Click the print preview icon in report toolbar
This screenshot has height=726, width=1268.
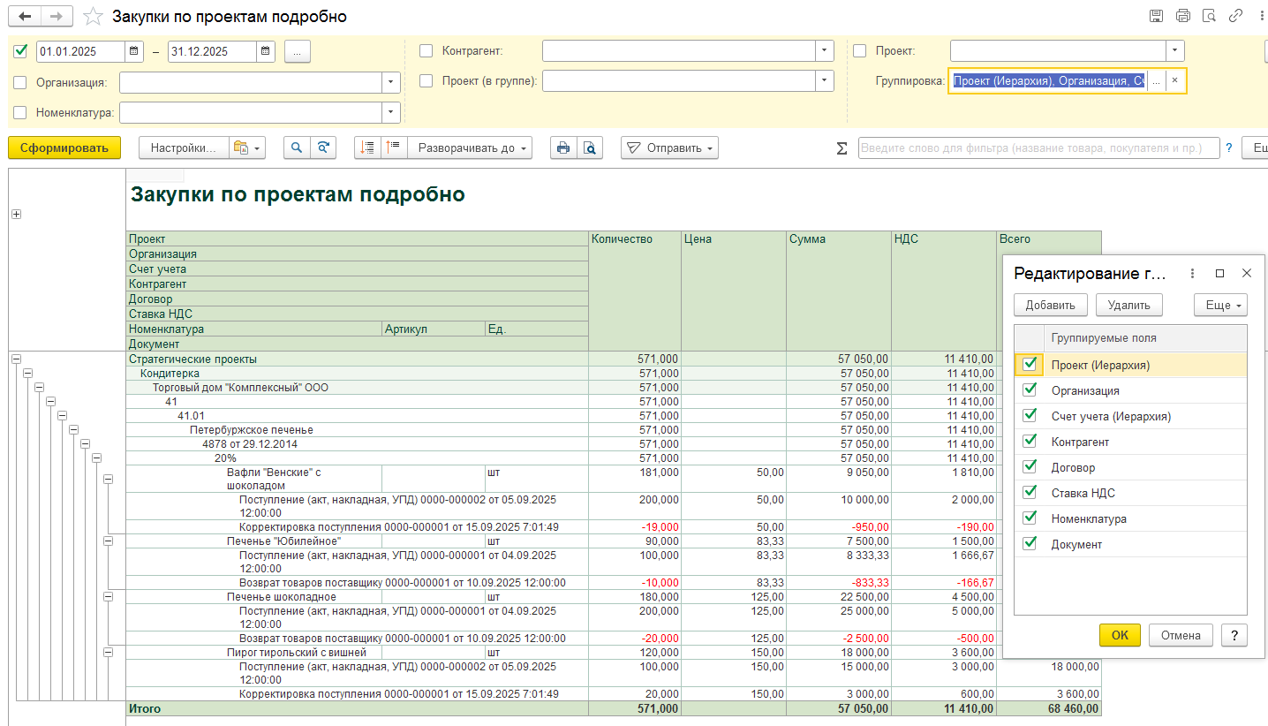(x=590, y=148)
